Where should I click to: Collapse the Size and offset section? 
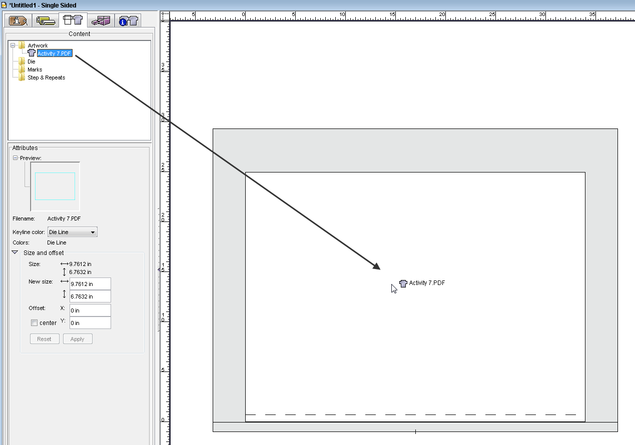(15, 253)
